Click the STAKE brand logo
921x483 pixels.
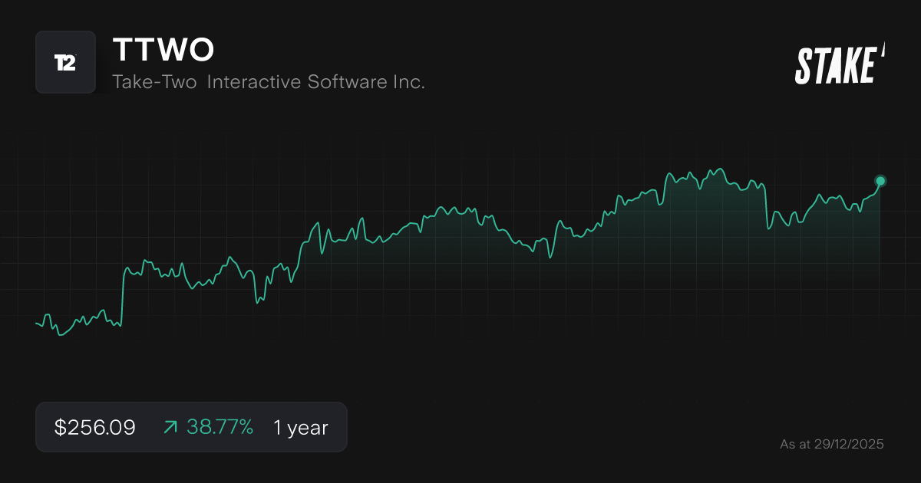click(836, 65)
